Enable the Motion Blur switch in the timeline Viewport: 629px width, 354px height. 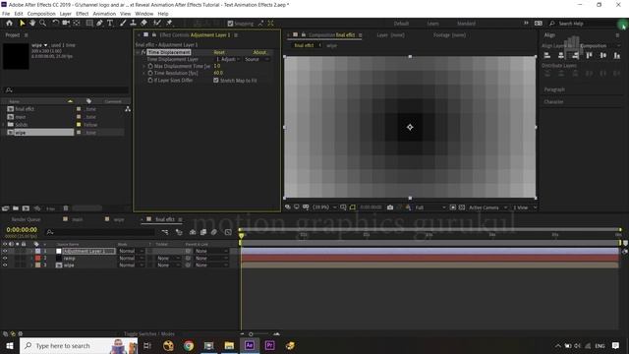pos(214,232)
